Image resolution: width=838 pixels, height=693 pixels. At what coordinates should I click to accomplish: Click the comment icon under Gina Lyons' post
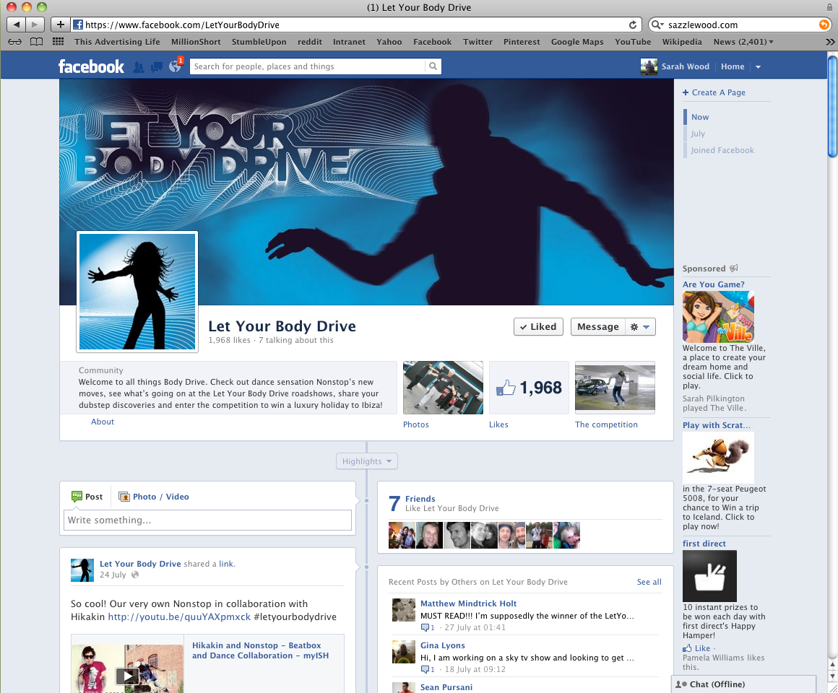pos(425,669)
